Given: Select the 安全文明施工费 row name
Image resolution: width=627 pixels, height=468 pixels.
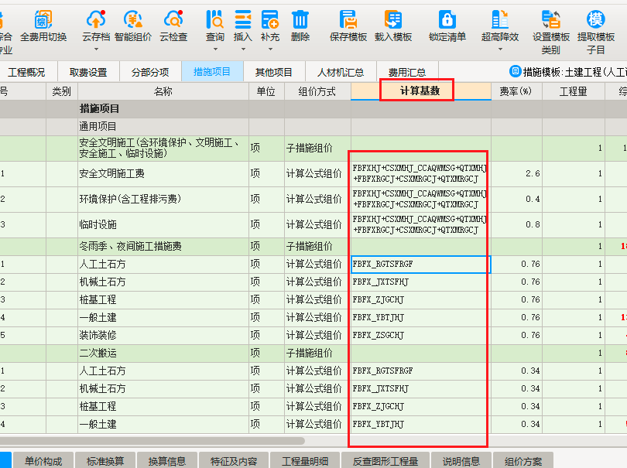Looking at the screenshot, I should (x=111, y=173).
